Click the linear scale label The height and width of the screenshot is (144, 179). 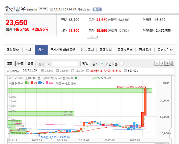point(165,83)
